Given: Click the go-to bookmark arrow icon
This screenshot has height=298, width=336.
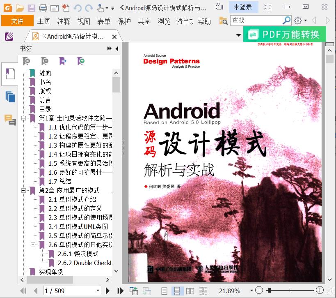Looking at the screenshot, I should 63,61.
